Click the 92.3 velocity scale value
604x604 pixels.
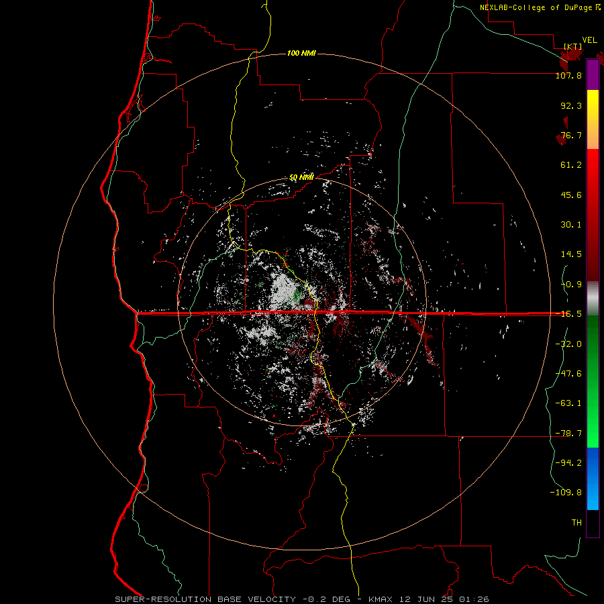click(571, 105)
